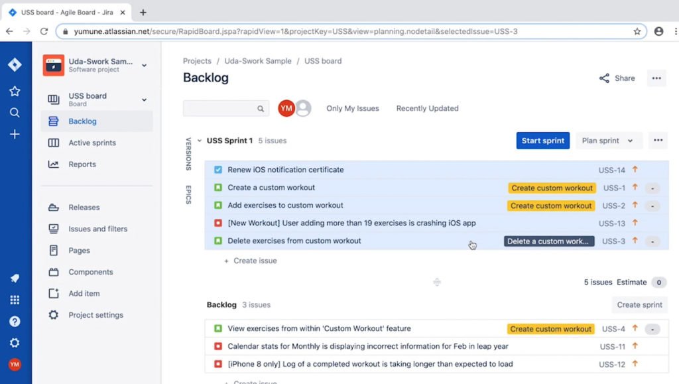Open the notifications rocket icon
The height and width of the screenshot is (384, 679).
15,278
